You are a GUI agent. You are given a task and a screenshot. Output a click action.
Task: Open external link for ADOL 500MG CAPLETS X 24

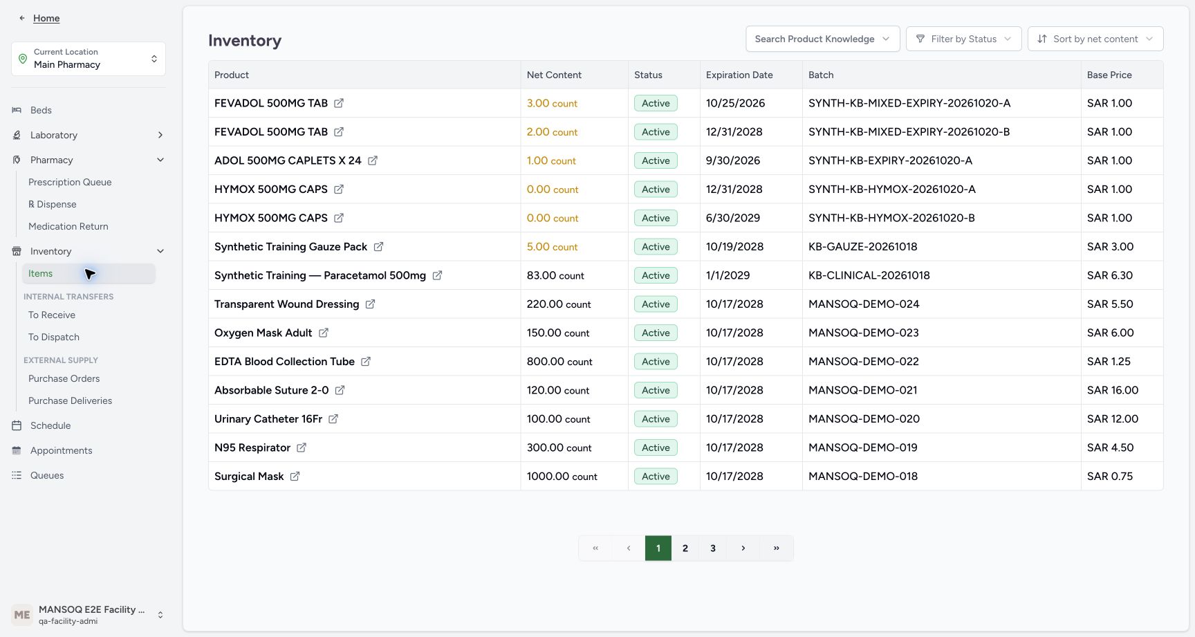(x=373, y=160)
